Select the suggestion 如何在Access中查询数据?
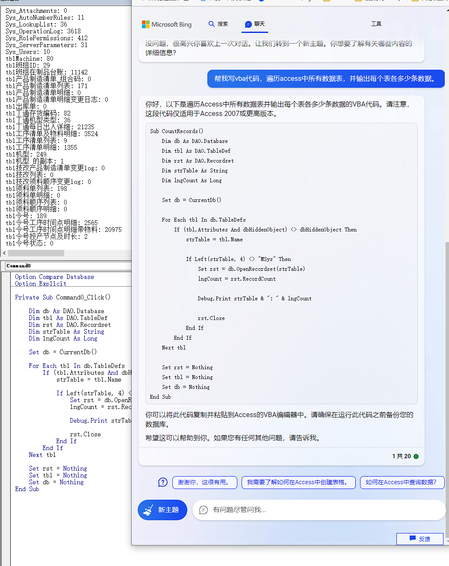Viewport: 449px width, 566px height. click(x=402, y=482)
